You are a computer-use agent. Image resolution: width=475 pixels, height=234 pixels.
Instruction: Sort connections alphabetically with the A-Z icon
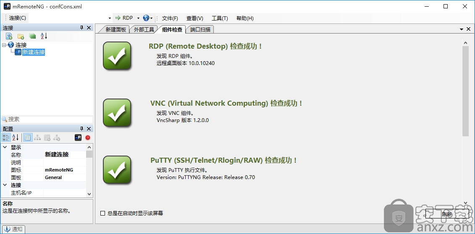tap(44, 36)
